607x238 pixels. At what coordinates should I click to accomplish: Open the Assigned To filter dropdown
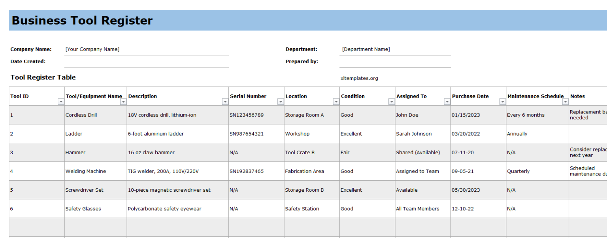tap(446, 102)
